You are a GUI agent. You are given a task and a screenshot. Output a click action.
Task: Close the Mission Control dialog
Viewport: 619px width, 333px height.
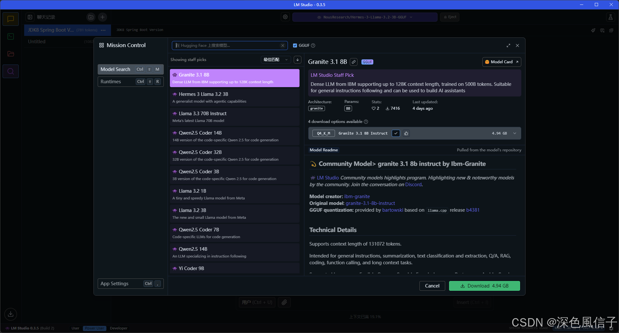pos(517,45)
